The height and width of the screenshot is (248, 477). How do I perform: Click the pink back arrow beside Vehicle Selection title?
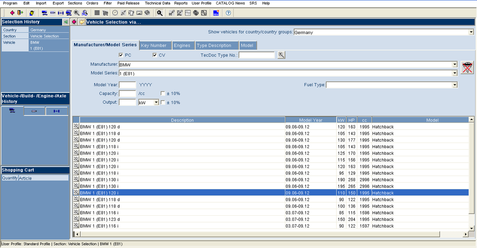pyautogui.click(x=74, y=22)
